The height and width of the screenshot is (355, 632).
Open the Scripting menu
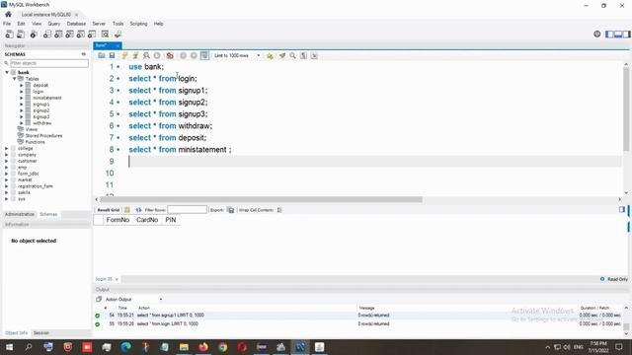pos(138,24)
